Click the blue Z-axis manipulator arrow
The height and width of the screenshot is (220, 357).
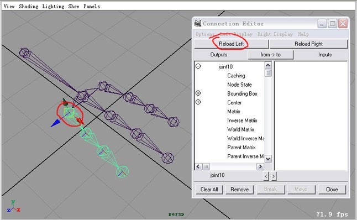56,123
